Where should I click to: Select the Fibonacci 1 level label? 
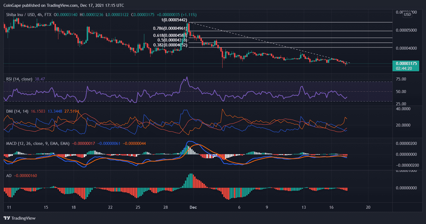click(174, 20)
